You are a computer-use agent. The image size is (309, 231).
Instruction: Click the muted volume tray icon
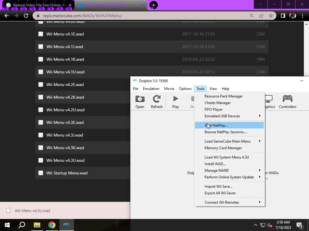click(x=270, y=225)
